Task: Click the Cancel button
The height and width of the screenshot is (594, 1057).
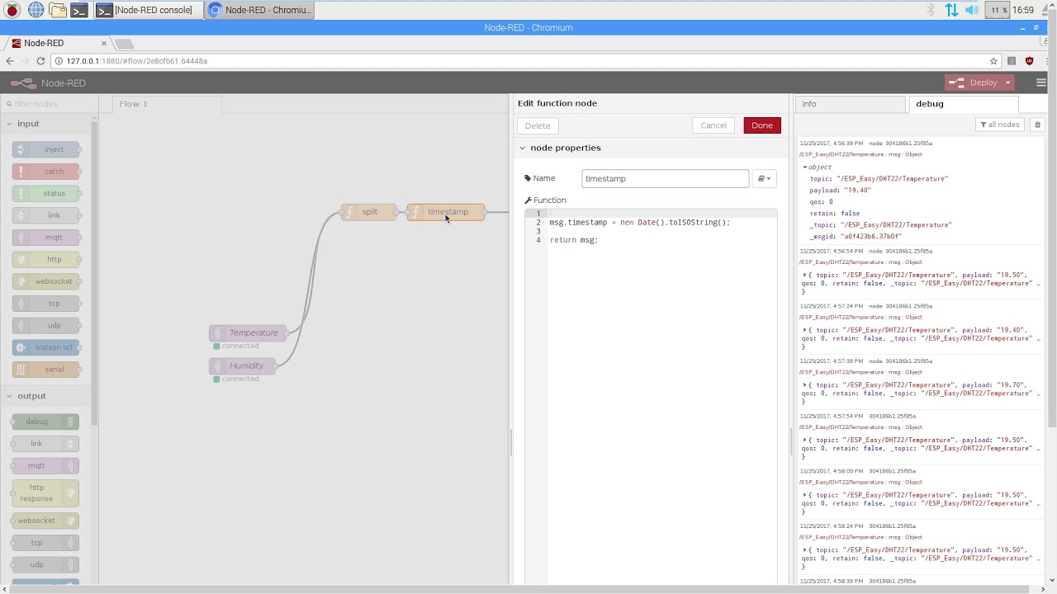Action: click(x=713, y=125)
